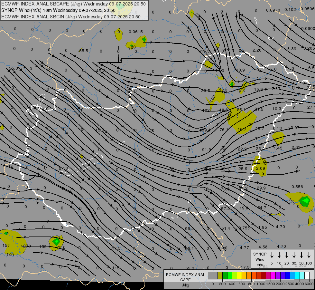315x290 pixels.
Task: Click the wind arrow above the 5 label
Action: tap(272, 255)
